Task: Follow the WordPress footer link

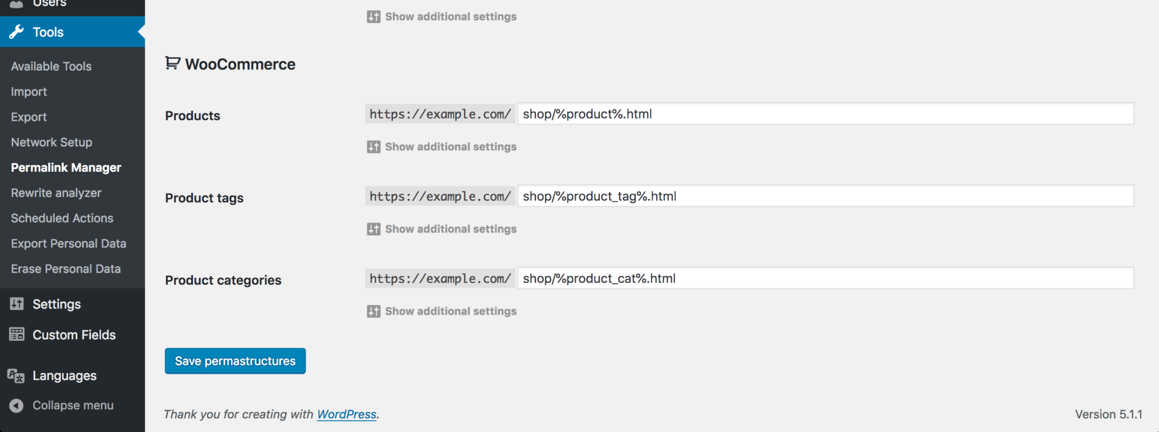Action: click(346, 414)
